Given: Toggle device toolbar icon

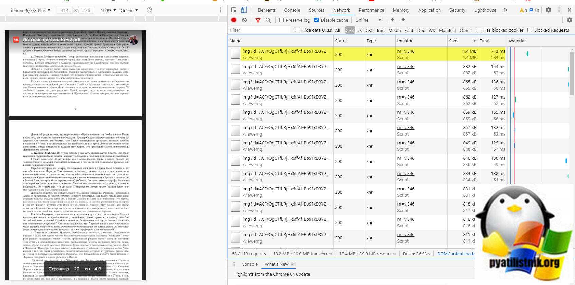Looking at the screenshot, I should 244,10.
